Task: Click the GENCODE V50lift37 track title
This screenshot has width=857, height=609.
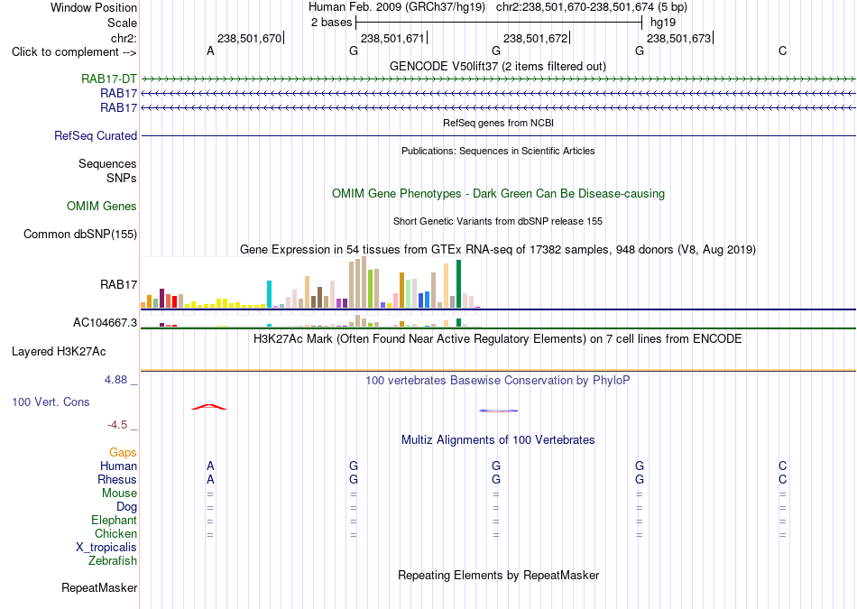Action: coord(498,66)
